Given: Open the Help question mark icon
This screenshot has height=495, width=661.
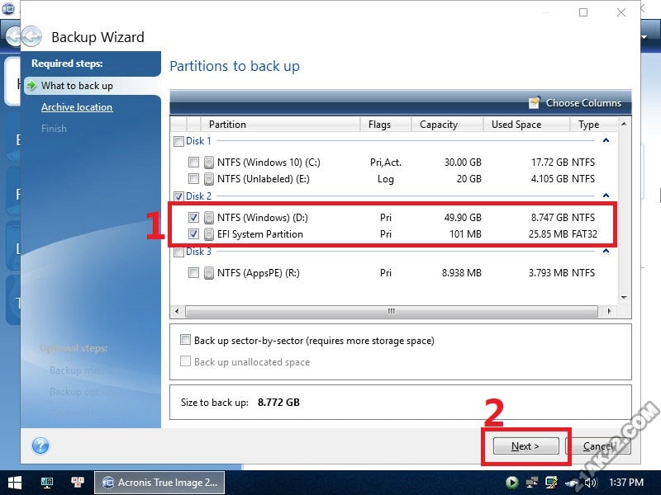Looking at the screenshot, I should point(40,445).
